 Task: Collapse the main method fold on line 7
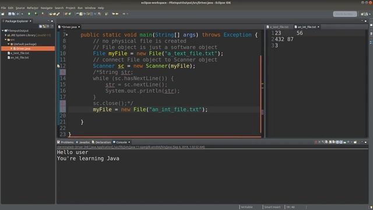pos(67,35)
